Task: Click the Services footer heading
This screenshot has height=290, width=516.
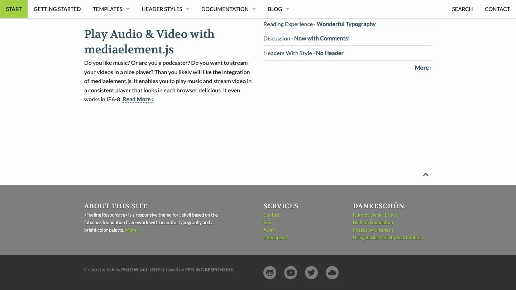Action: (281, 206)
